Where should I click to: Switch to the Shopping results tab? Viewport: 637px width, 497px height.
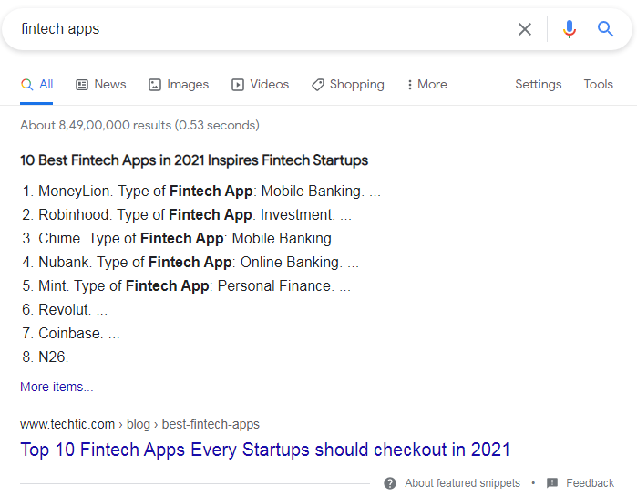356,85
